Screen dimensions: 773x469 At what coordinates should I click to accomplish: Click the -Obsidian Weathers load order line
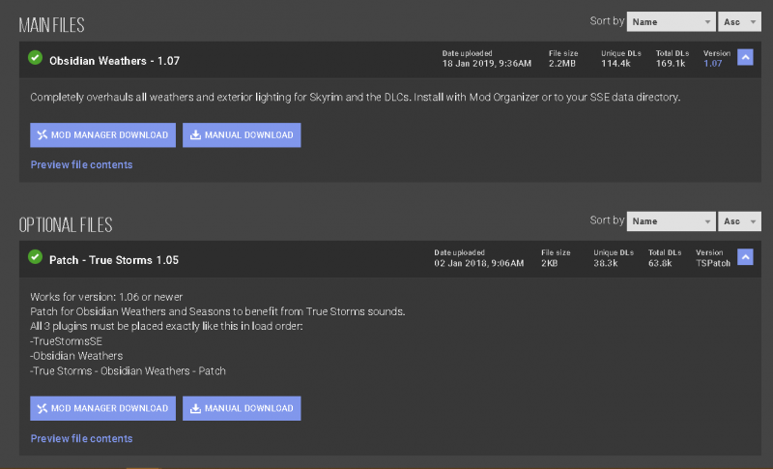(76, 356)
